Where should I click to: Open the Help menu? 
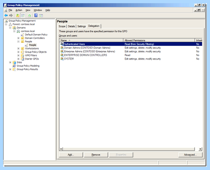[x=48, y=10]
